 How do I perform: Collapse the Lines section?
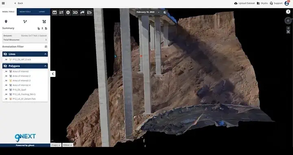click(x=46, y=54)
